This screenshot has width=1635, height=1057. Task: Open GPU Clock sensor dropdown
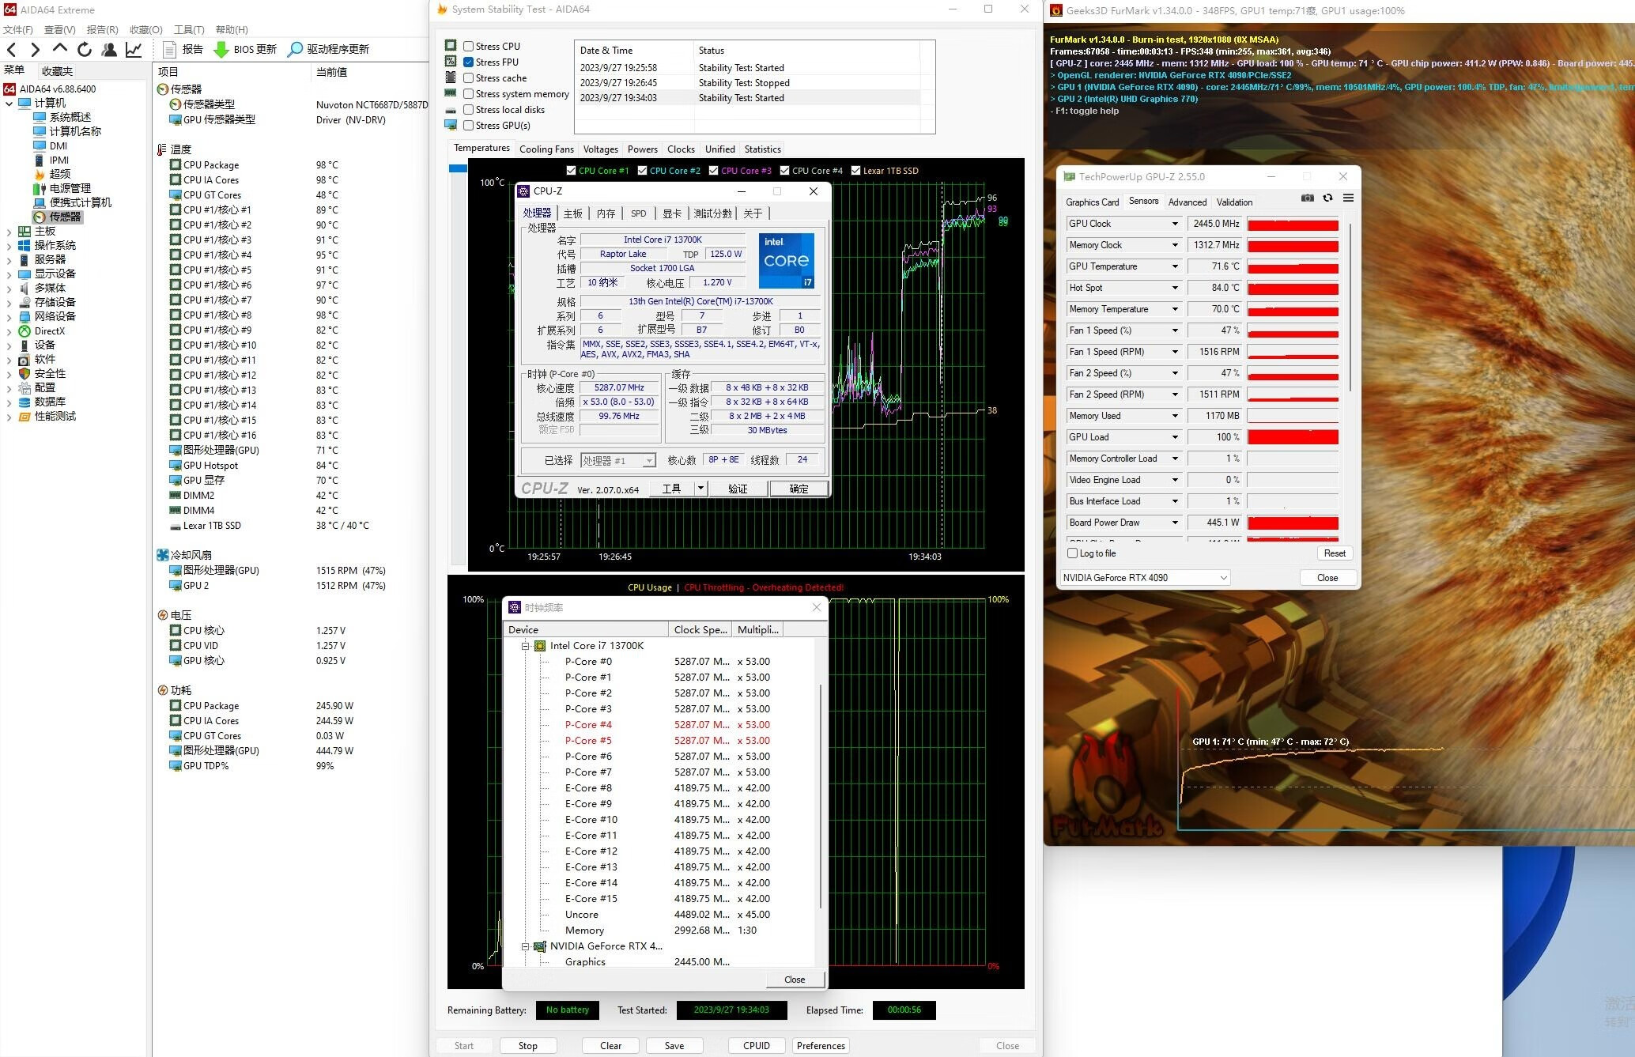click(x=1175, y=224)
